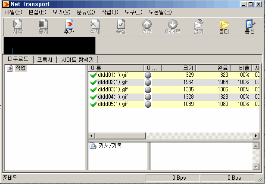
Task: Click the 1964 size value cell
Action: click(x=188, y=82)
